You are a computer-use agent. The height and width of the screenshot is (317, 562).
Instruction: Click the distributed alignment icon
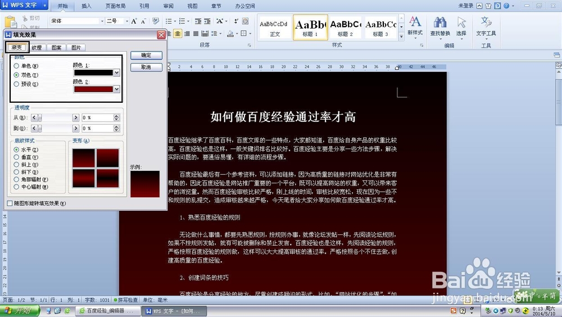coord(205,34)
